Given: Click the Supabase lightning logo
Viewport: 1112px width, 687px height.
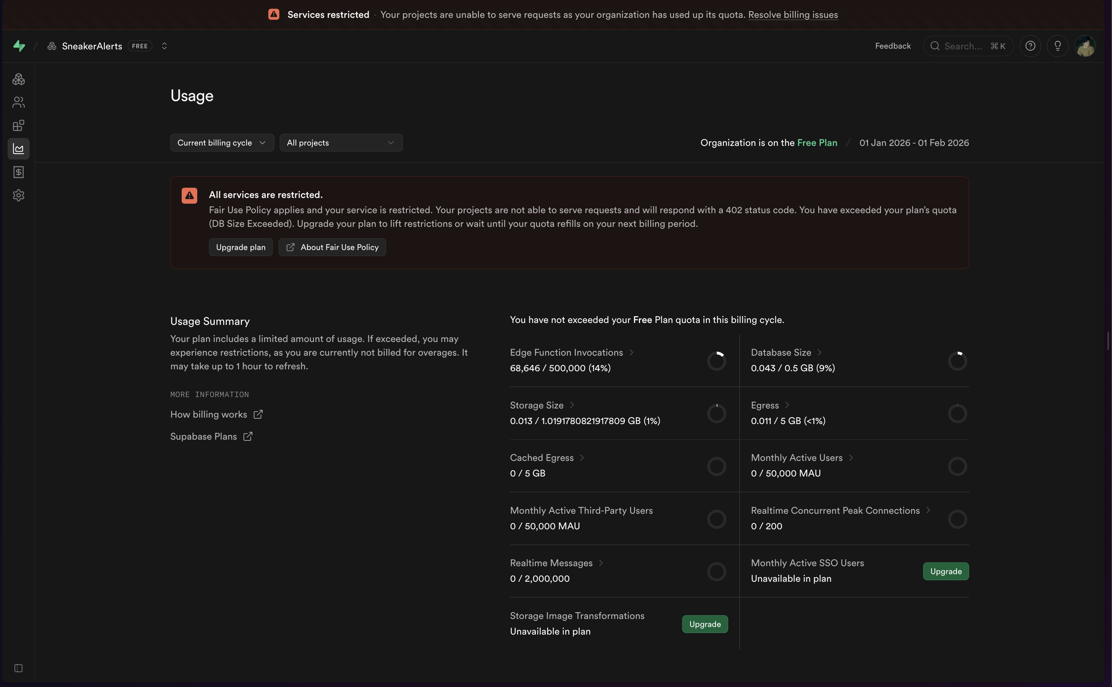Looking at the screenshot, I should [x=19, y=46].
